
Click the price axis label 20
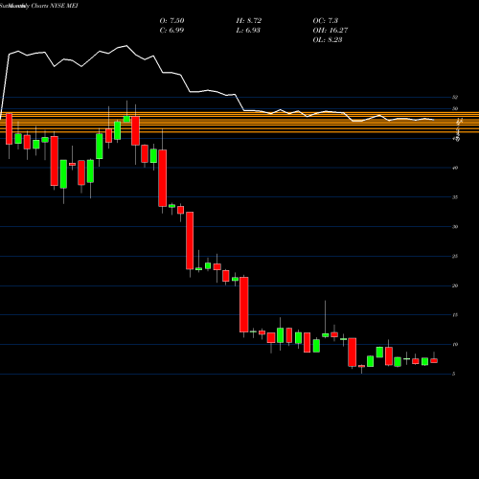click(x=455, y=285)
